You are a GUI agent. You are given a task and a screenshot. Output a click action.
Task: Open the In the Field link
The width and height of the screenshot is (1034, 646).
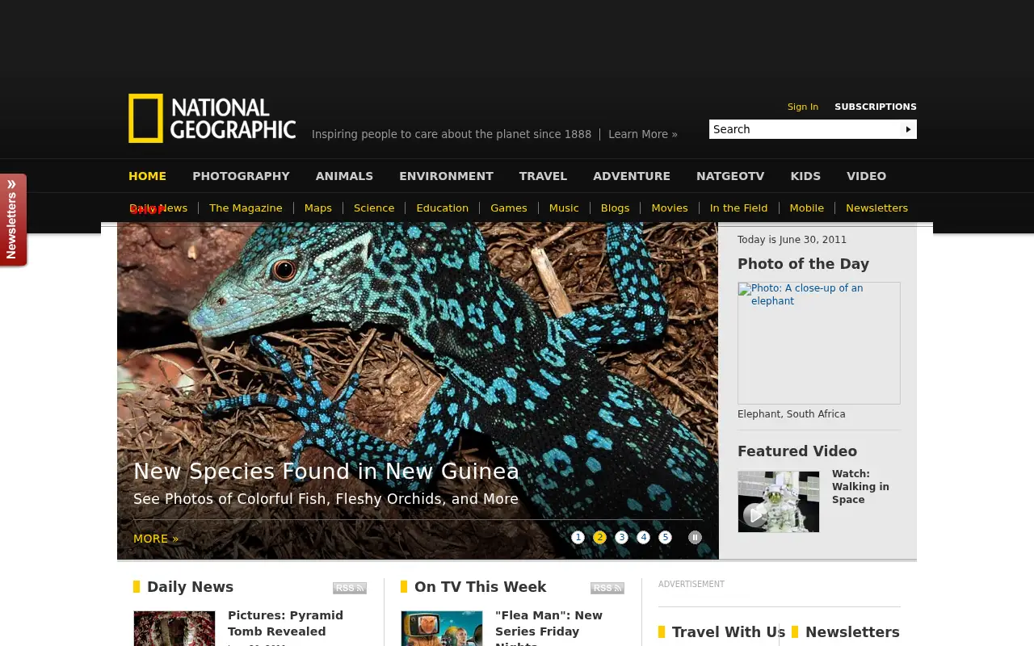coord(738,208)
